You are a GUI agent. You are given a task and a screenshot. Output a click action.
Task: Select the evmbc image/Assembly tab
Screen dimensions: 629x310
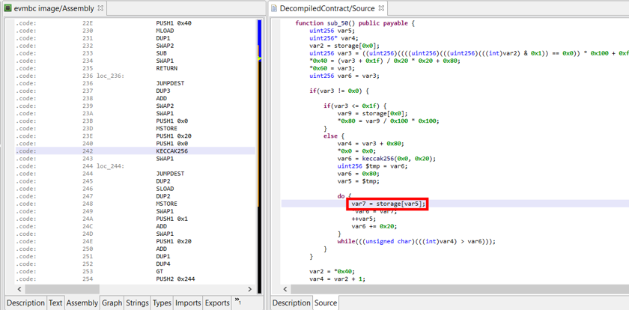[54, 8]
